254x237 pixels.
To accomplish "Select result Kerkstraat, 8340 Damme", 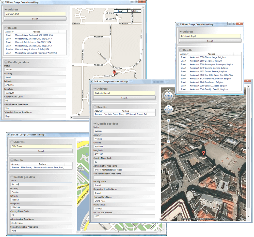I will [210, 68].
